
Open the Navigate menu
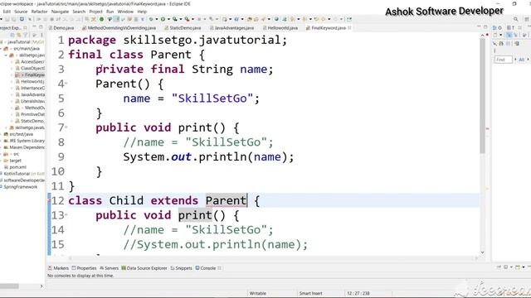[x=60, y=12]
